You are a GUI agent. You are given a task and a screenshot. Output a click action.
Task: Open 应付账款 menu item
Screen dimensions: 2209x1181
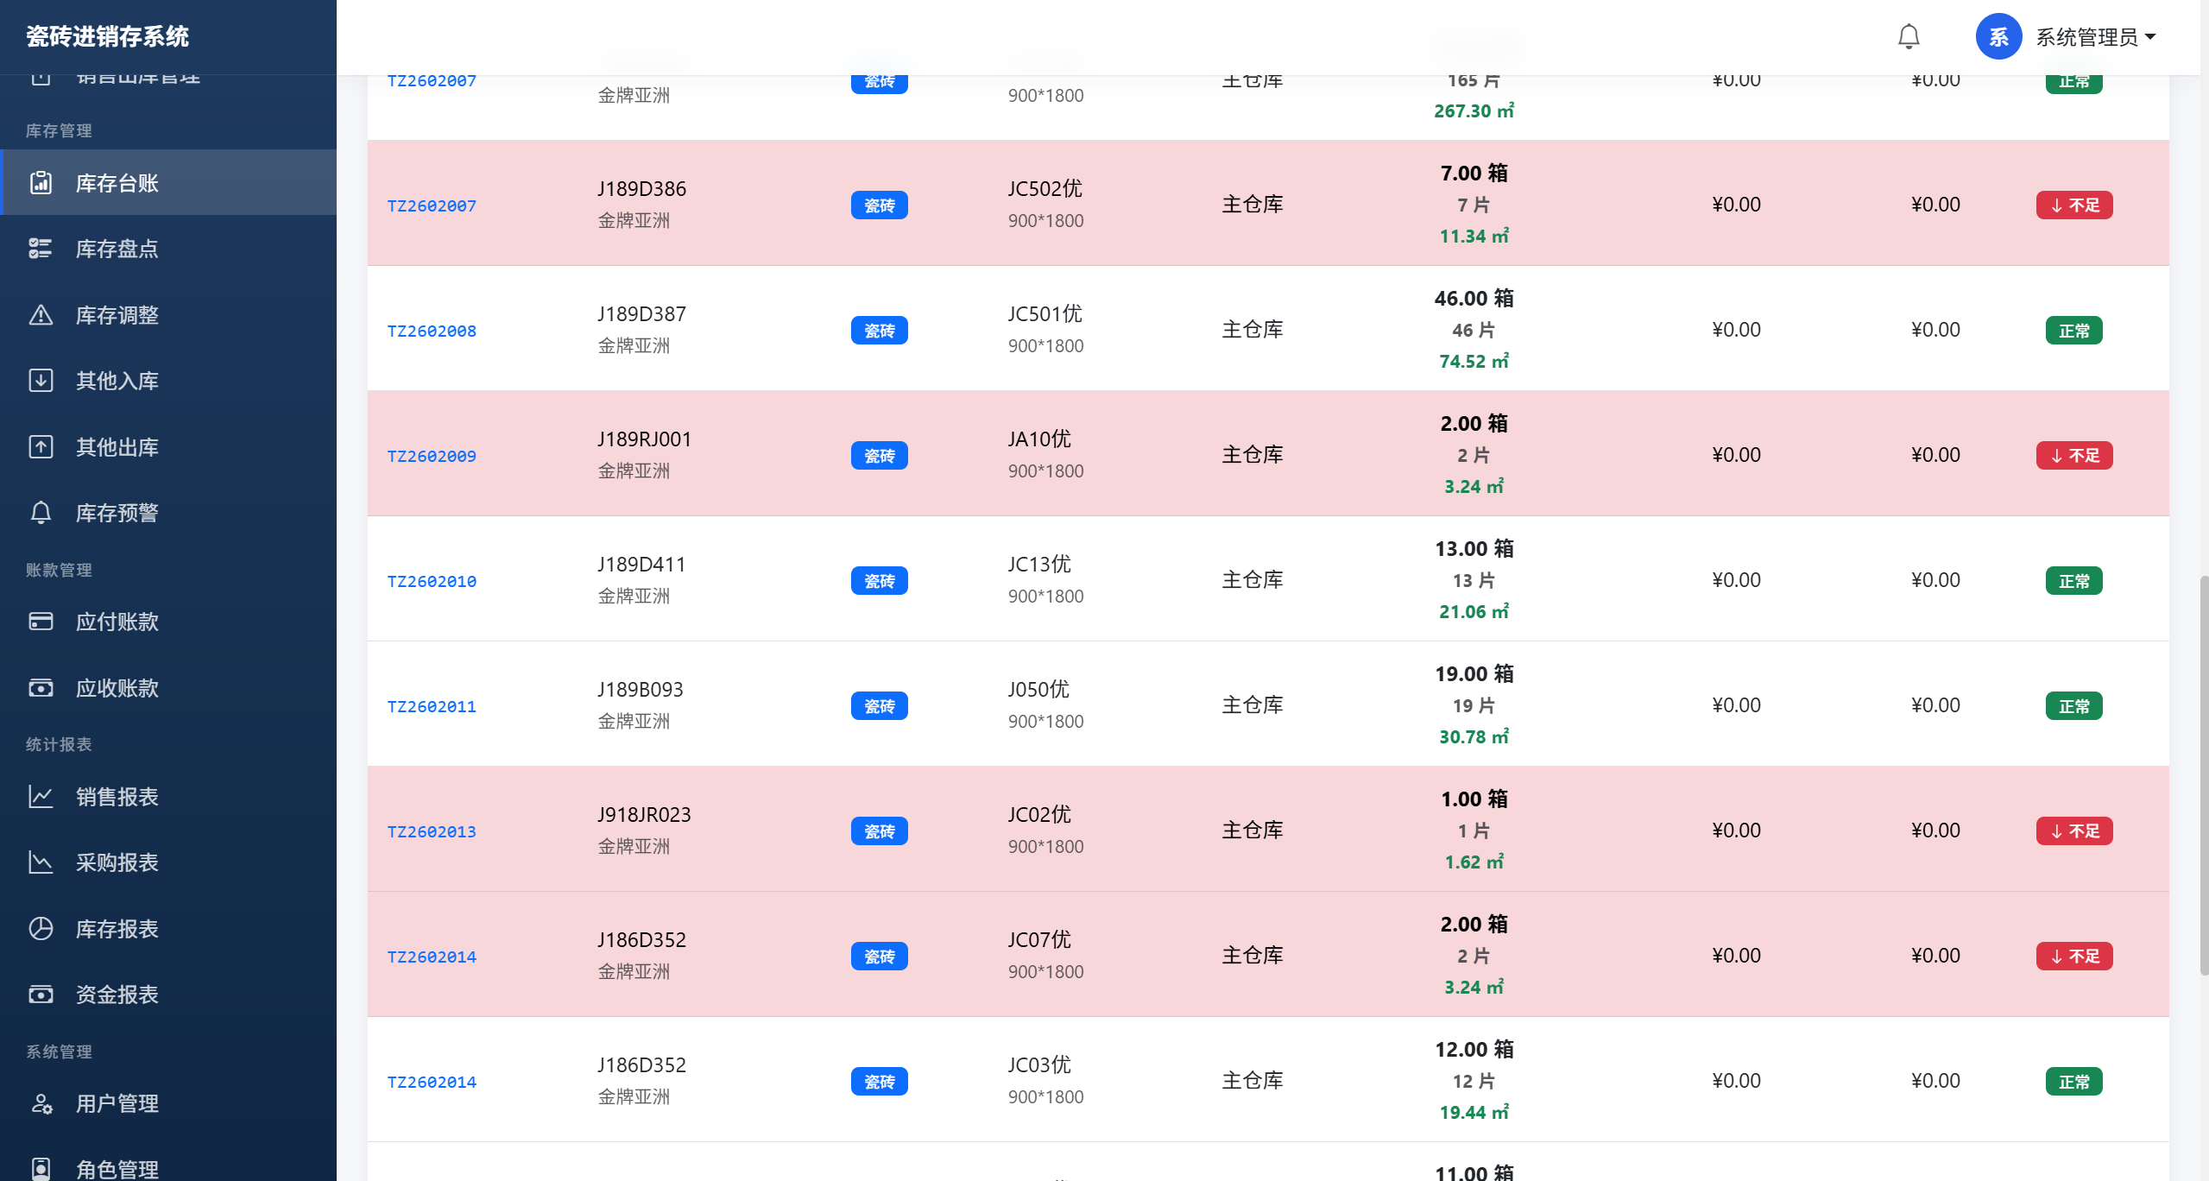(168, 622)
